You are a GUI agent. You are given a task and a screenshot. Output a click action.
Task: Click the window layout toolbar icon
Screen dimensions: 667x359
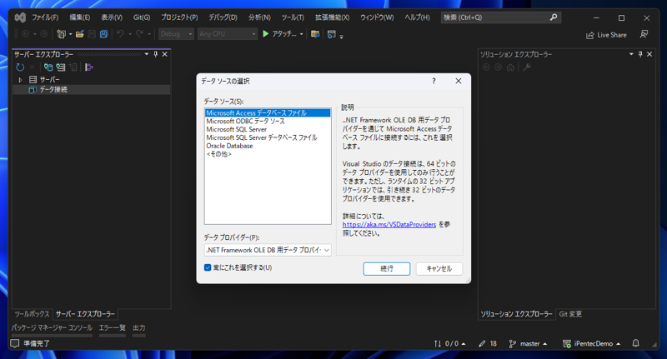tap(331, 34)
